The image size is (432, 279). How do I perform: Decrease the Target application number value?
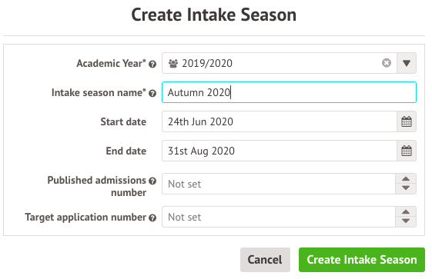[x=406, y=221]
